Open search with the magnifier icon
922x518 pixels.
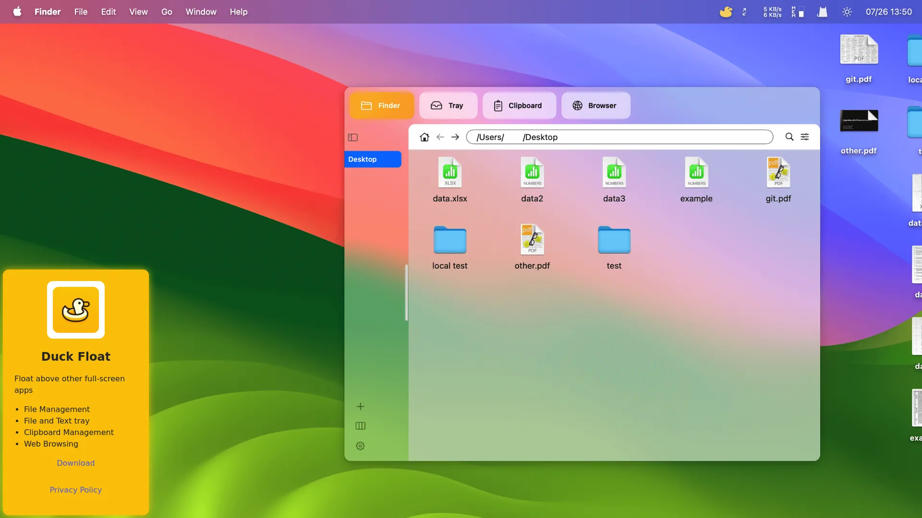click(x=789, y=137)
